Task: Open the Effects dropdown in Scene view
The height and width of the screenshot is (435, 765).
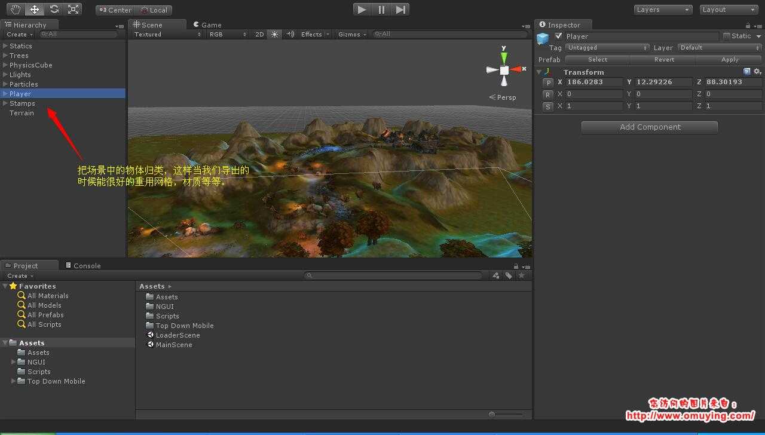Action: click(315, 34)
